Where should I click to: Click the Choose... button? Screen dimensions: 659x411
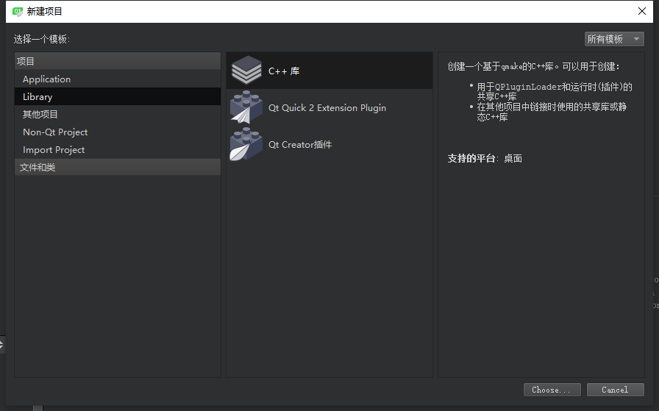pos(552,390)
